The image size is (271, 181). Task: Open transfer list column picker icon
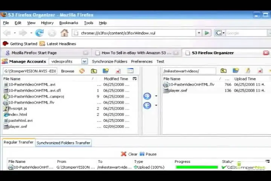point(267,161)
